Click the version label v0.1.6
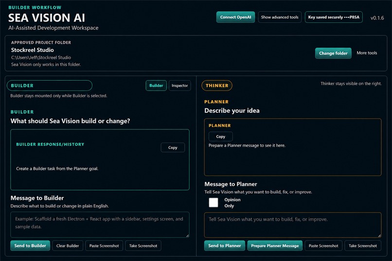392x261 pixels. click(x=377, y=18)
